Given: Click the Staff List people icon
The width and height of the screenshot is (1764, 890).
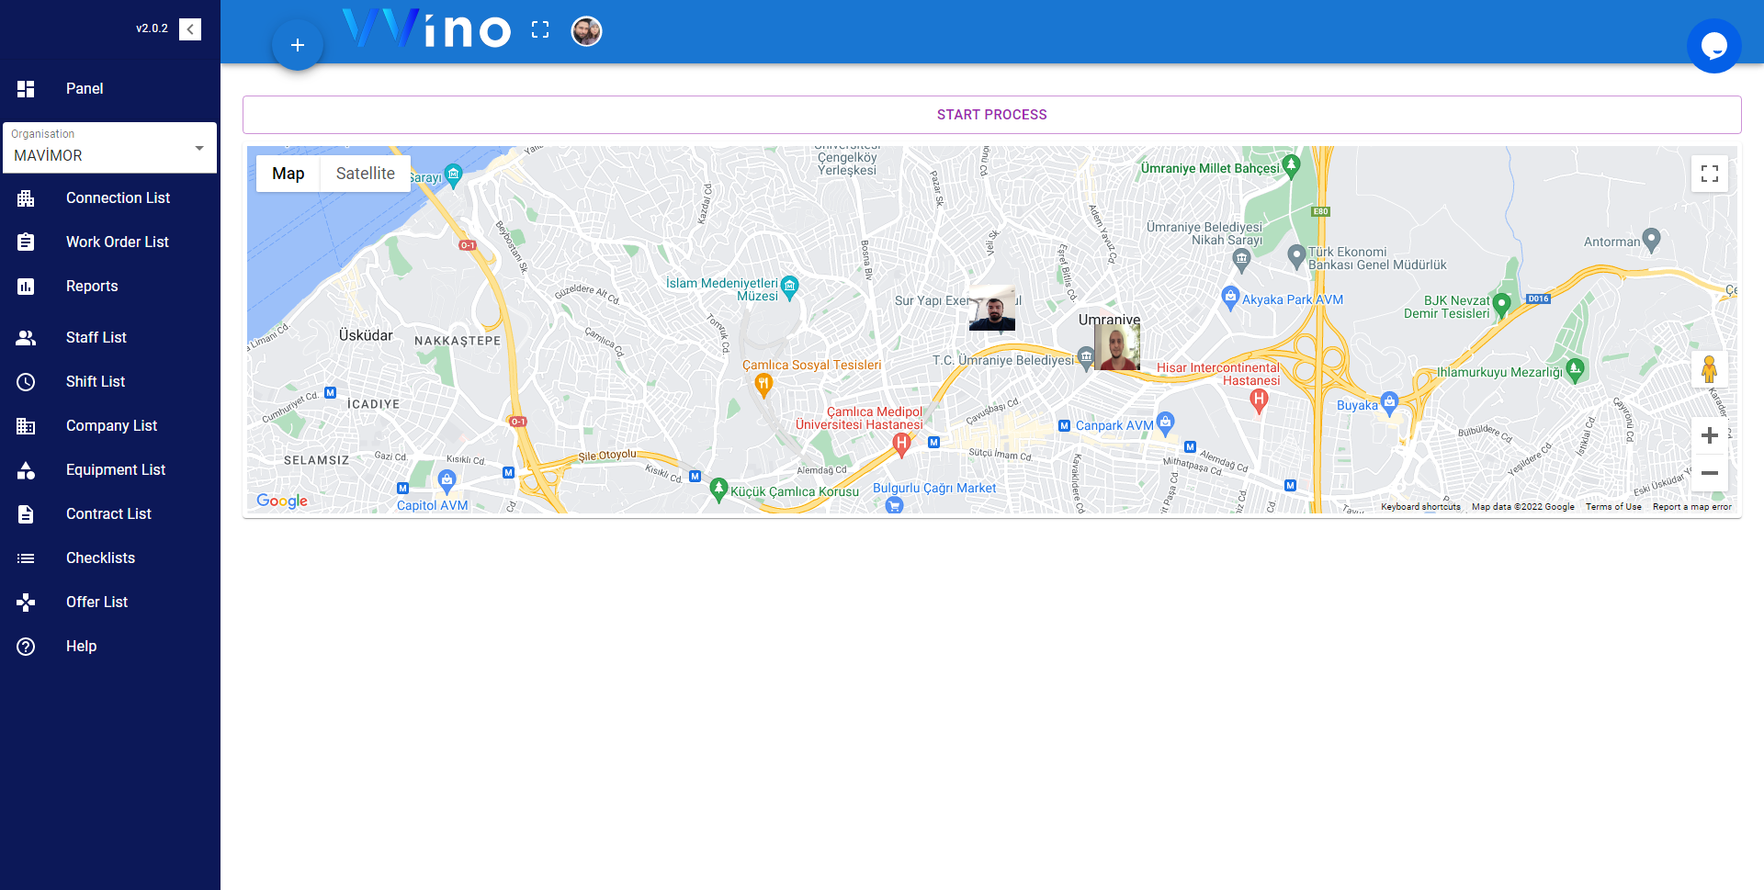Looking at the screenshot, I should click(25, 337).
